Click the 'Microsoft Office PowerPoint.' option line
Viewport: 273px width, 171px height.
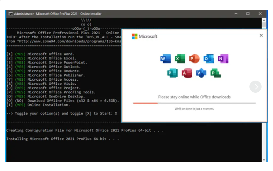point(47,62)
